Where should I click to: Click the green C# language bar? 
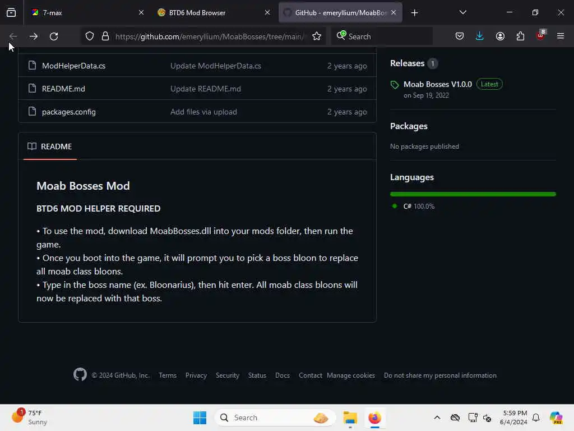[x=473, y=194]
